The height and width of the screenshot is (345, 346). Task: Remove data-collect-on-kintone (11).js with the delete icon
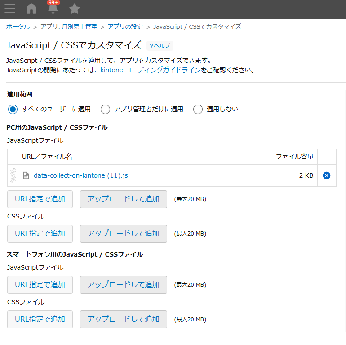tap(327, 175)
